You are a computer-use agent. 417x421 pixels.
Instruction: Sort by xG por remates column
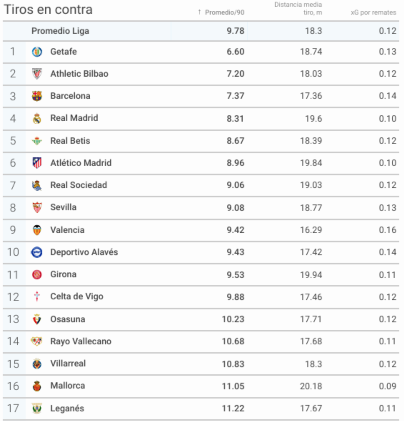coord(373,12)
